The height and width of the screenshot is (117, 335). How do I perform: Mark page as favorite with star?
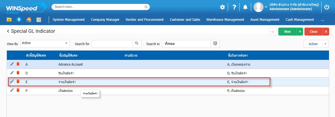click(x=273, y=32)
